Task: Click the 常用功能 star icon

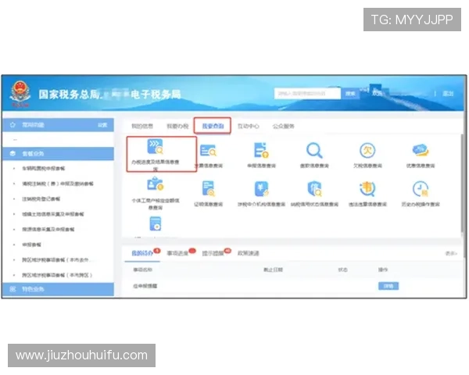Action: point(13,125)
